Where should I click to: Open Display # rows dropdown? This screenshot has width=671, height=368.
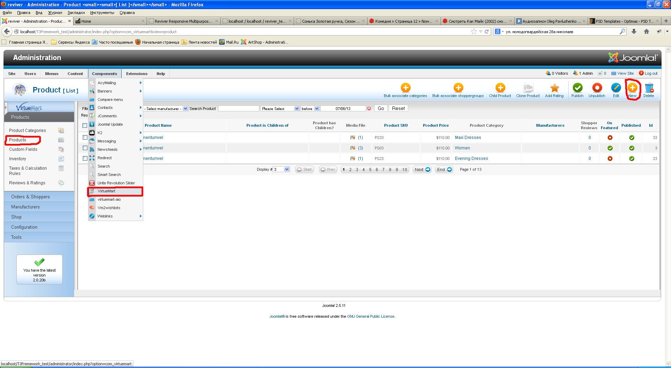[281, 169]
